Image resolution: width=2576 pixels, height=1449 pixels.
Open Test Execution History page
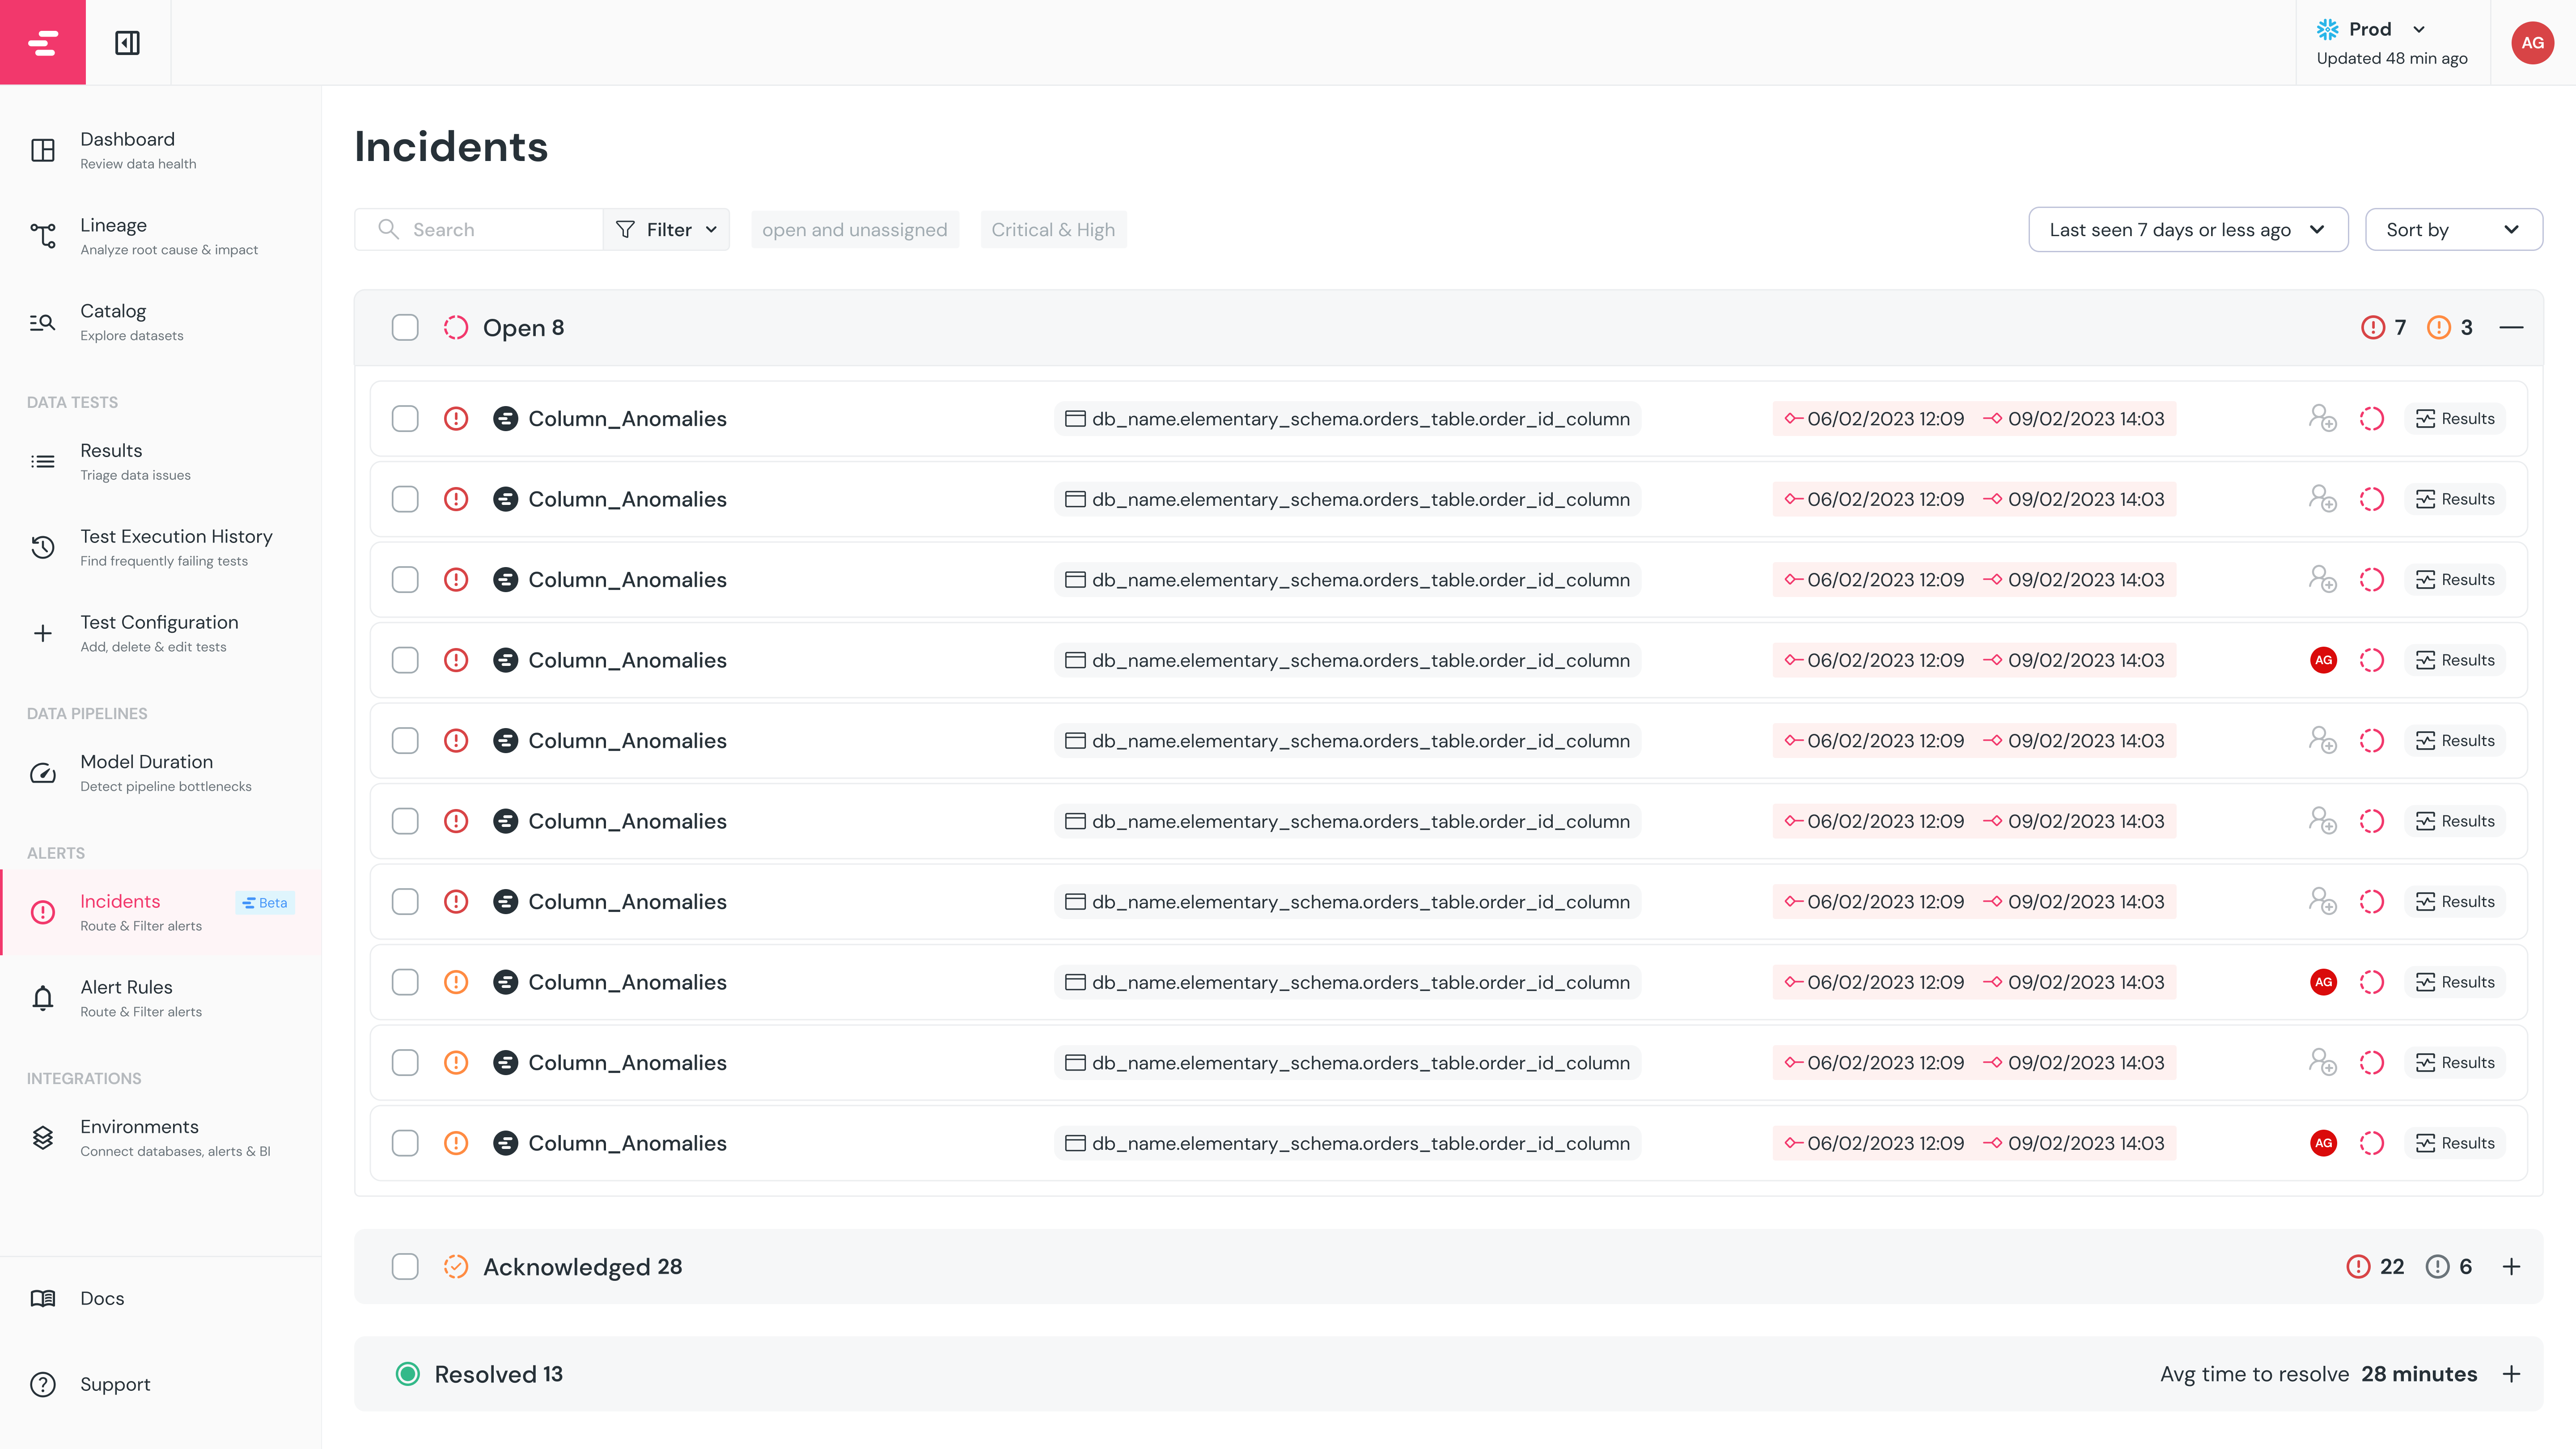click(161, 547)
